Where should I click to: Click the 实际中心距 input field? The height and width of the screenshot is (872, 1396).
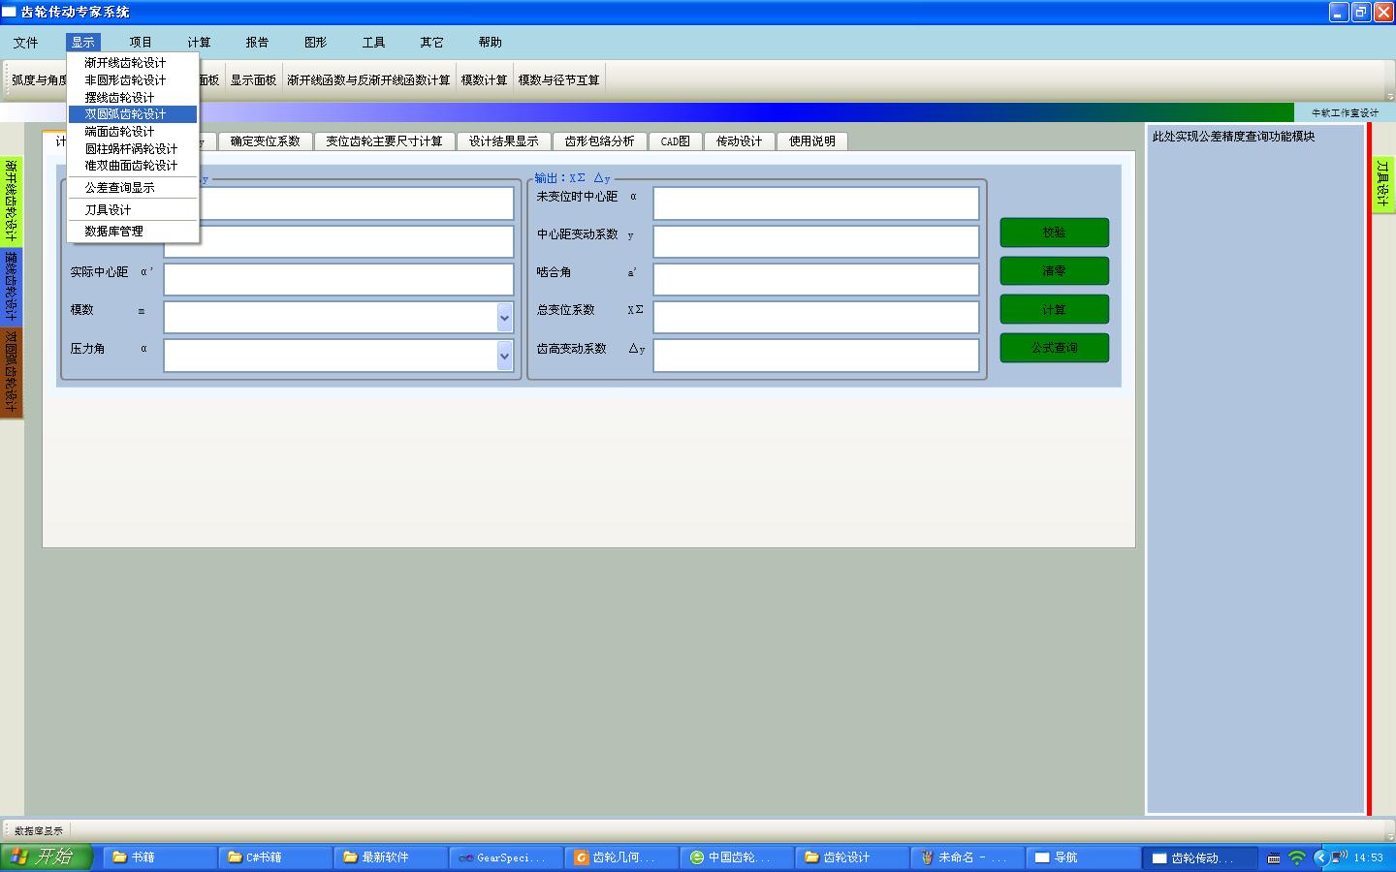pos(338,279)
